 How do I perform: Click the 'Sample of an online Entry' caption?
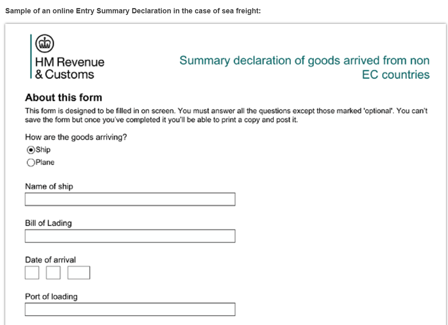point(133,11)
